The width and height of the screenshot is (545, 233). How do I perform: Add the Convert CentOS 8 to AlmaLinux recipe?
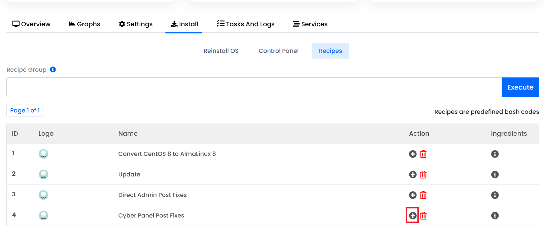413,154
